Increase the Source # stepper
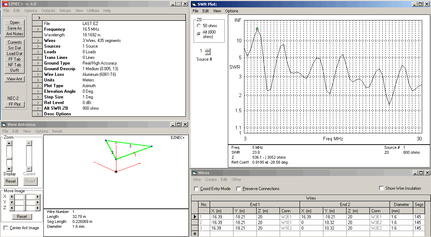The height and width of the screenshot is (237, 431). point(207,49)
